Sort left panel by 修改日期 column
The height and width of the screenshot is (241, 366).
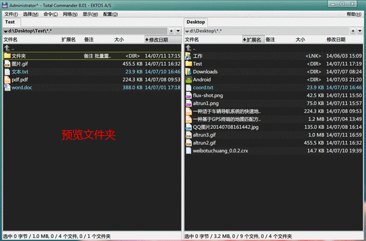(x=157, y=40)
